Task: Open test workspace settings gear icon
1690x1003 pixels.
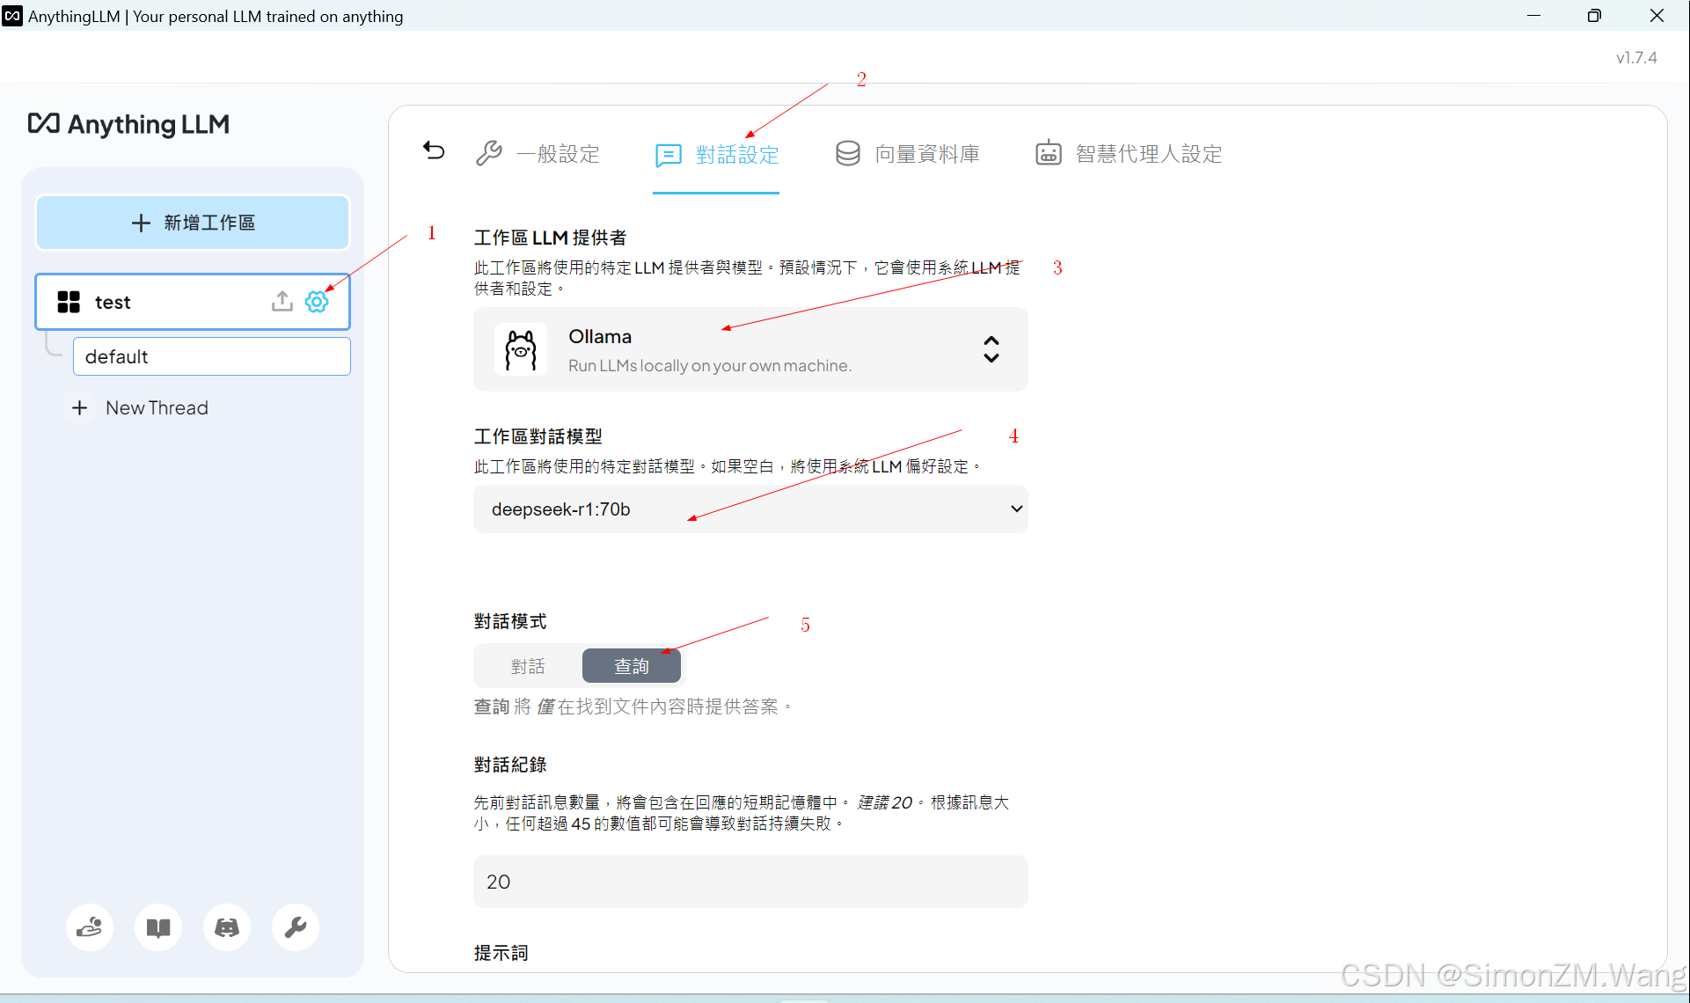Action: click(x=317, y=302)
